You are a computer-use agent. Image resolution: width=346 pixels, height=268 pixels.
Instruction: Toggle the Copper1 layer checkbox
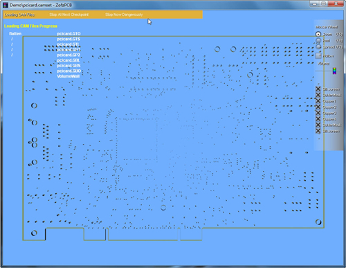318,101
